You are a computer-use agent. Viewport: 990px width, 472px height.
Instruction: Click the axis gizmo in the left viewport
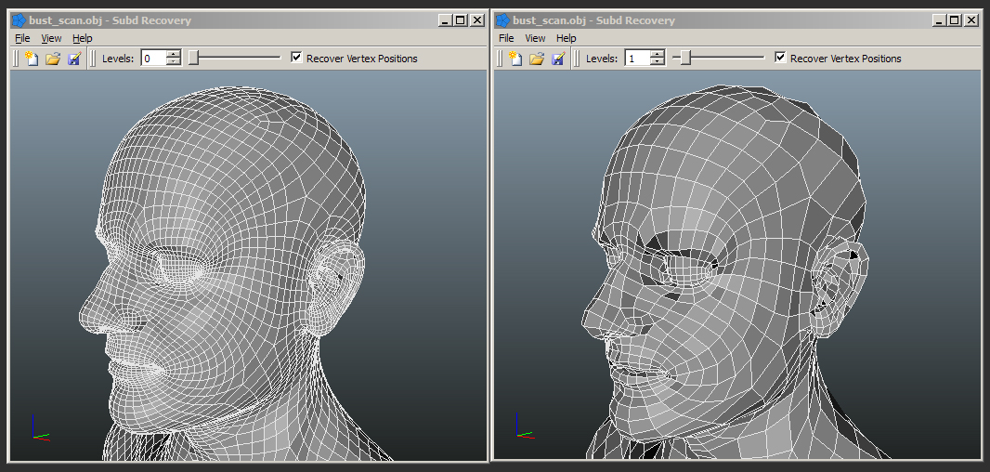click(39, 427)
